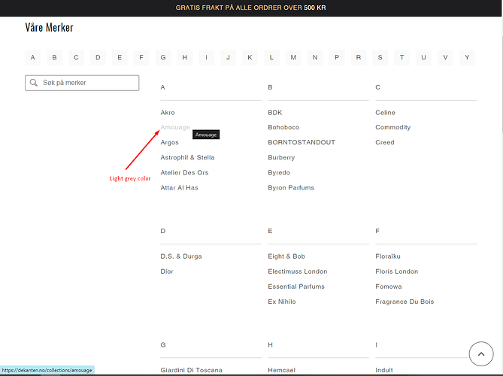Screen dimensions: 503x376
Task: Jump to letter Y in alphabet bar
Action: click(x=467, y=57)
